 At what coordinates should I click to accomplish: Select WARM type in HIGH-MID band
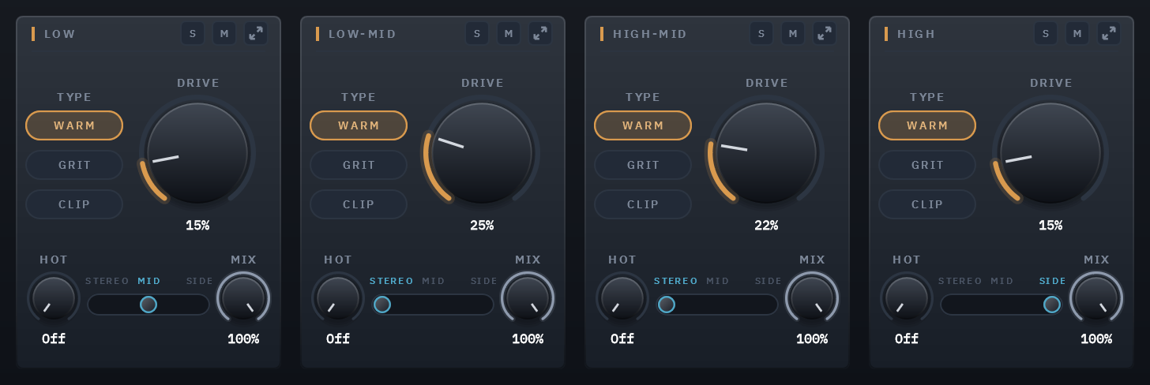point(643,125)
